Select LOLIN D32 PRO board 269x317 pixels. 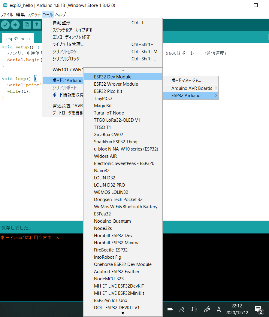click(x=123, y=185)
